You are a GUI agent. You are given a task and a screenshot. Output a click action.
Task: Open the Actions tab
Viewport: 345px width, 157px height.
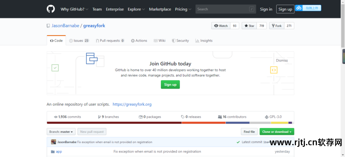coord(139,40)
